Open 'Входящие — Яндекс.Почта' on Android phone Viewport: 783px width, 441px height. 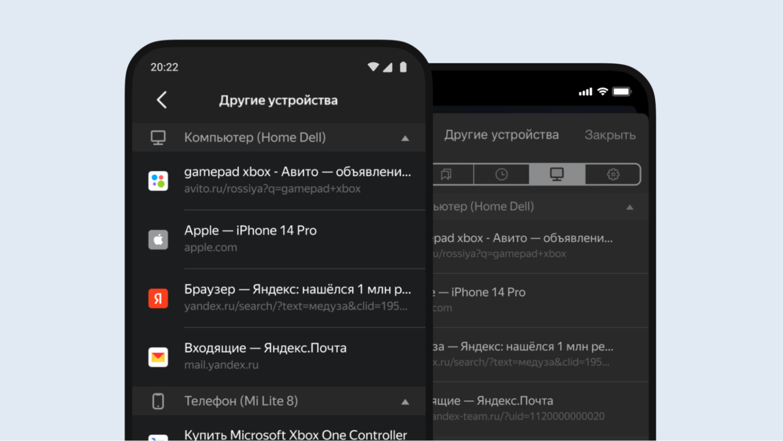[266, 348]
